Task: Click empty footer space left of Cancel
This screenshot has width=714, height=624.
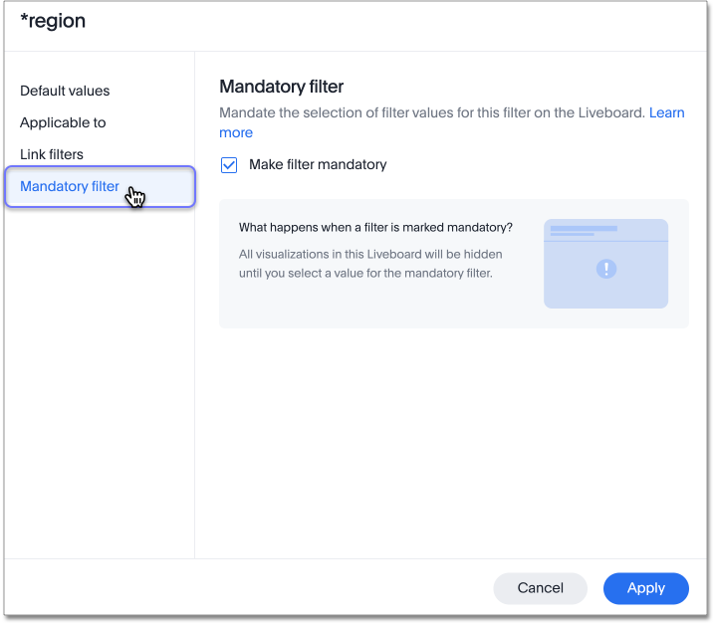Action: pyautogui.click(x=249, y=588)
